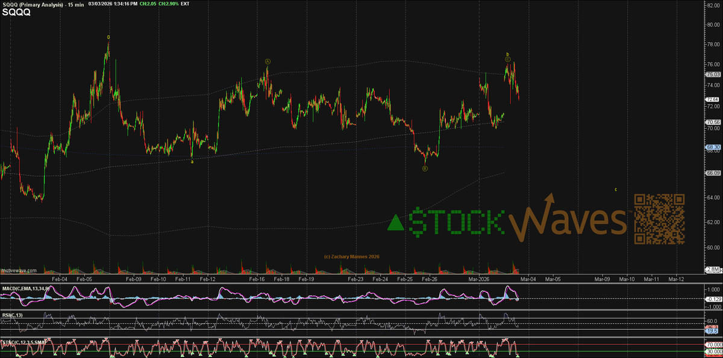Click the Mar-09 date on time axis
This screenshot has height=358, width=723.
[602, 279]
